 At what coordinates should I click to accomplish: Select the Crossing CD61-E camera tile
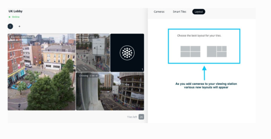(x=110, y=92)
